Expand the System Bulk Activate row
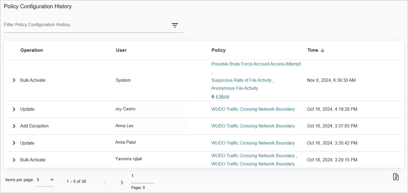The height and width of the screenshot is (193, 408). (14, 80)
